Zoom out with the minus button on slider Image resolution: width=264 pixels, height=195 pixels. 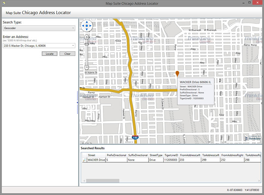(86, 67)
